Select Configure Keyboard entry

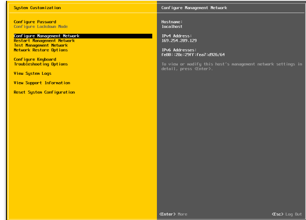[35, 59]
